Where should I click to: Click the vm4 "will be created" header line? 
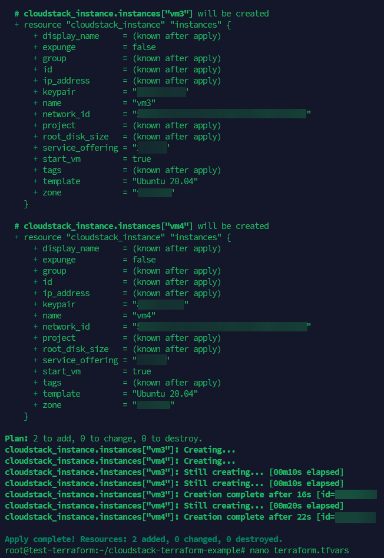[x=141, y=226]
